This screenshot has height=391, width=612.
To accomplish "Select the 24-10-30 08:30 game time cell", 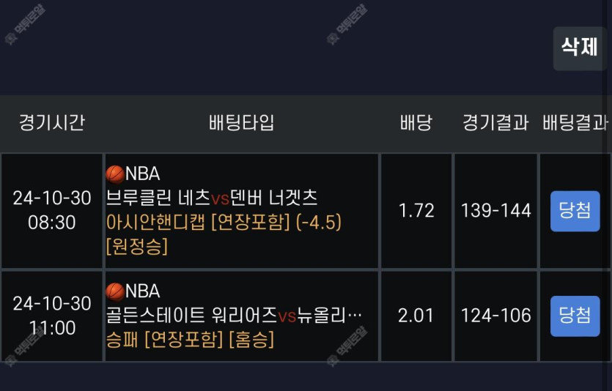I will point(51,210).
